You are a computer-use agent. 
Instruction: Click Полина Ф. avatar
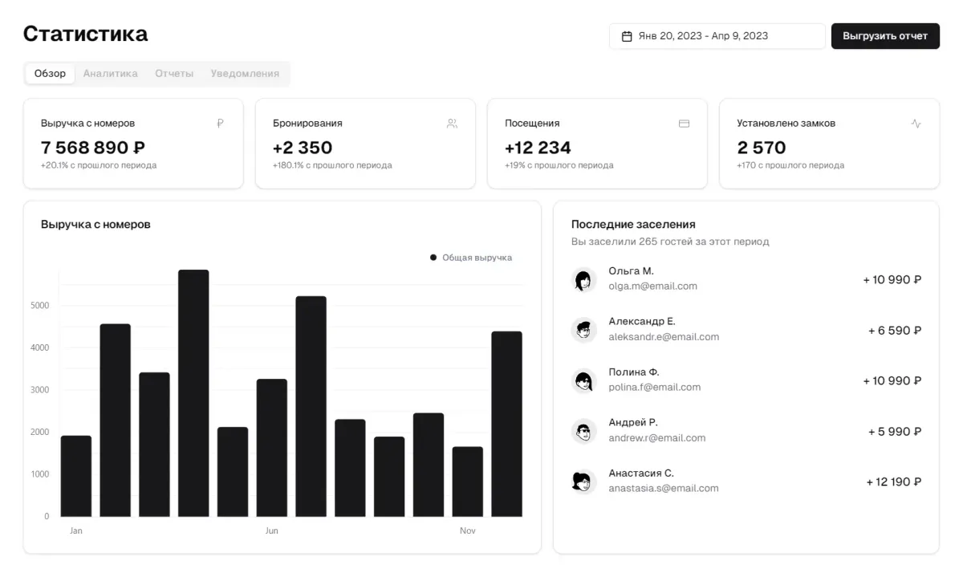(583, 380)
